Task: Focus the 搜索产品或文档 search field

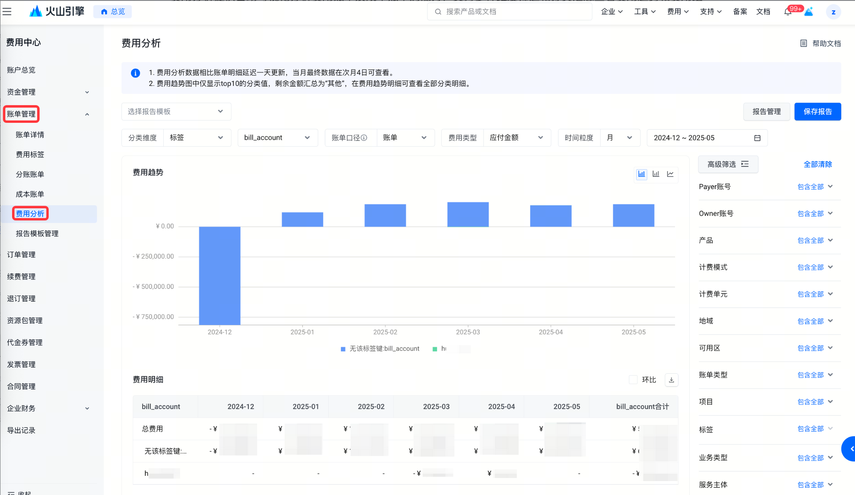Action: pyautogui.click(x=509, y=12)
